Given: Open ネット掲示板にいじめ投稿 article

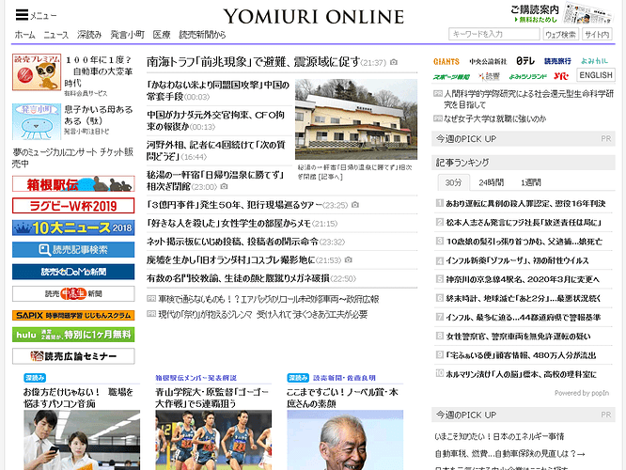Looking at the screenshot, I should [232, 242].
